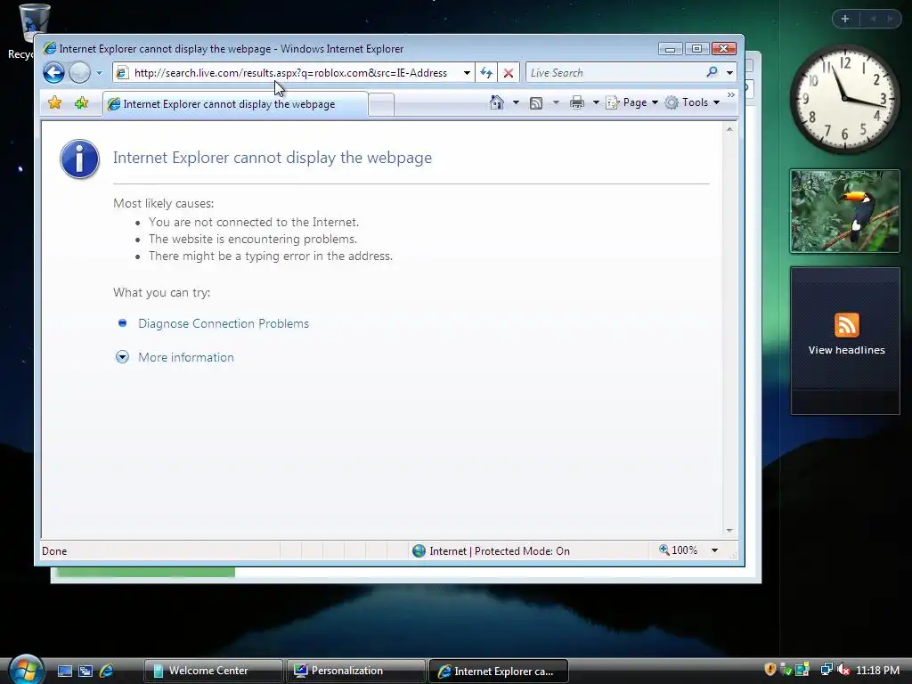Screen dimensions: 912x684
Task: Click Diagnose Connection Problems link
Action: point(224,323)
